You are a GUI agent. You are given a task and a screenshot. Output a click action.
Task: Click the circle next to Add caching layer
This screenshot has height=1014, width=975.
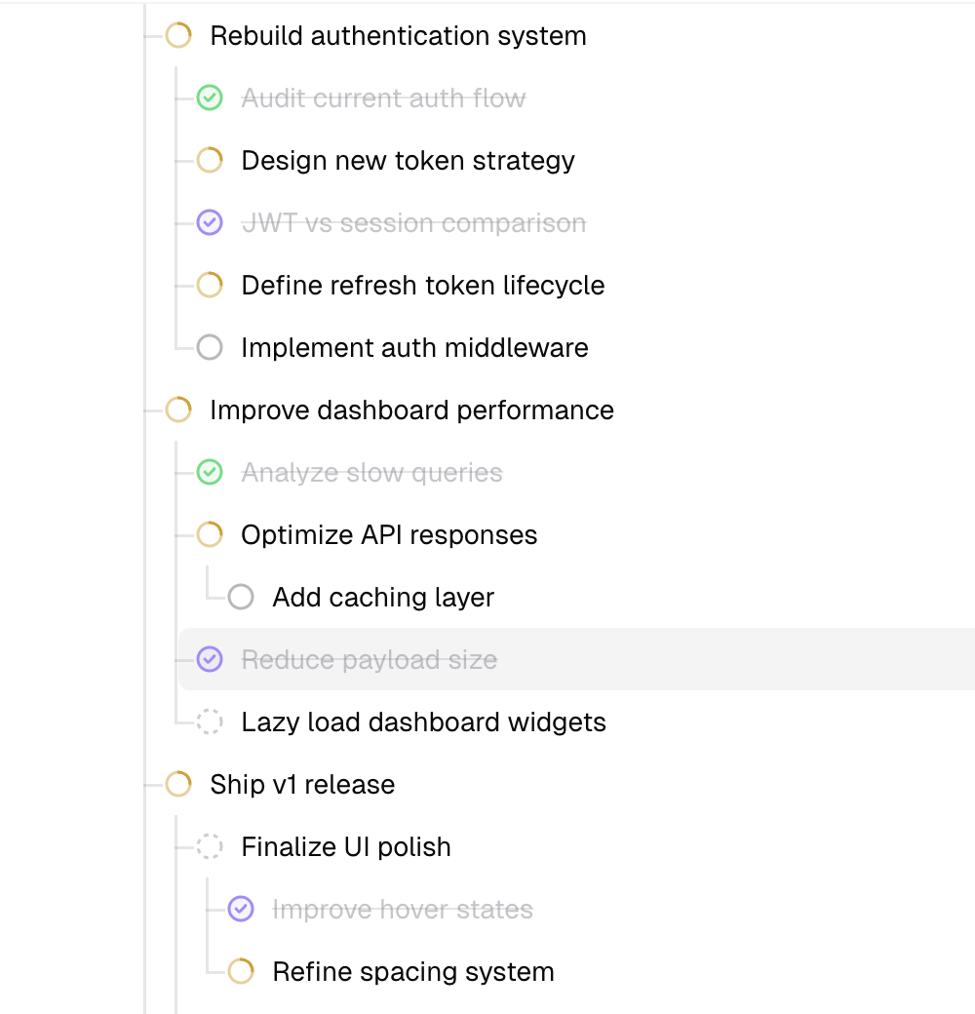[241, 597]
